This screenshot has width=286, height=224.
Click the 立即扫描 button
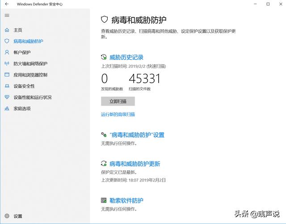(x=118, y=101)
